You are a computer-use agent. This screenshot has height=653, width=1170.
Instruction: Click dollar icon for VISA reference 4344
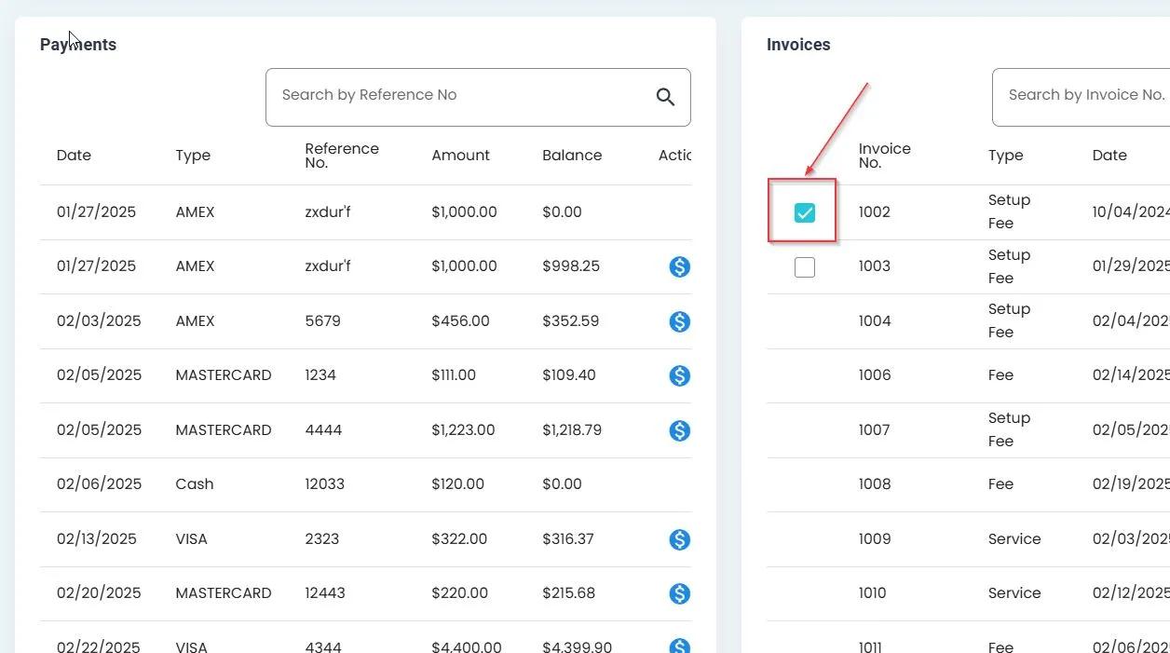[x=679, y=646]
